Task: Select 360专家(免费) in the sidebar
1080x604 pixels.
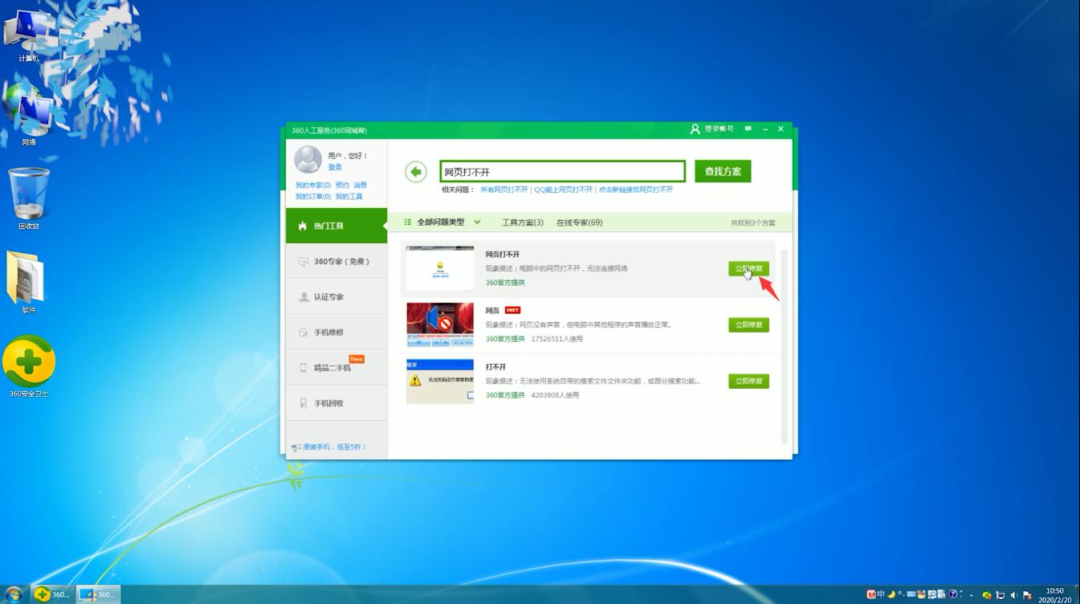Action: 336,261
